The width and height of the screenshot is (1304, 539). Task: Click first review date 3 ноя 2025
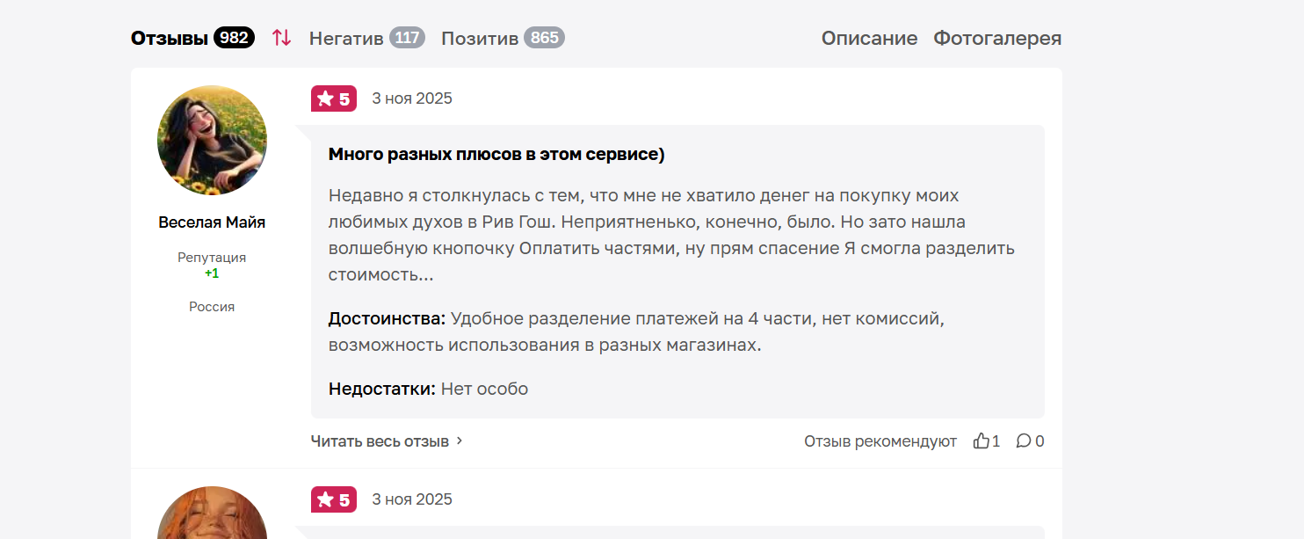[412, 98]
